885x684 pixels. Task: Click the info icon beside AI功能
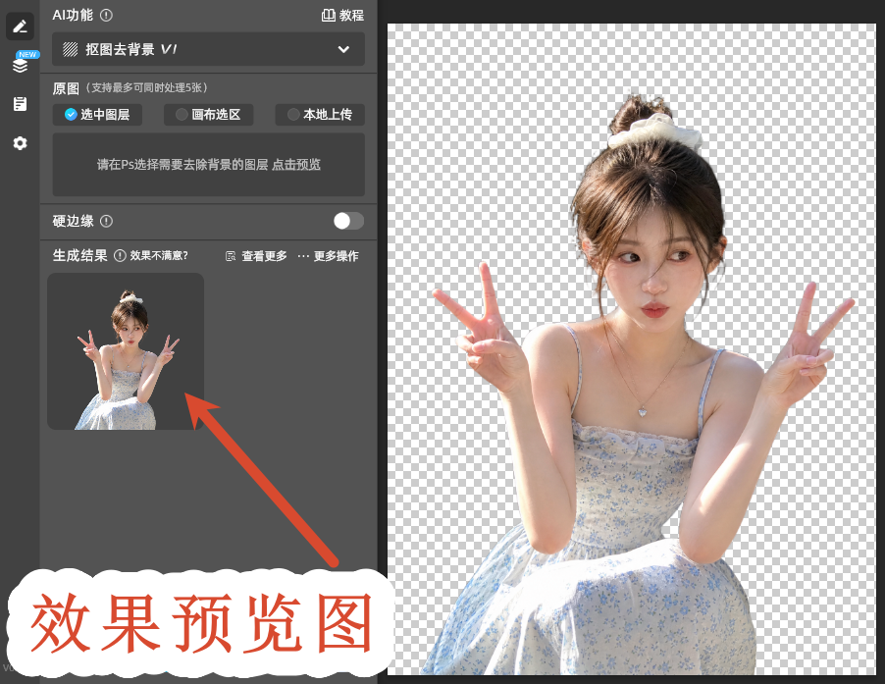[106, 16]
